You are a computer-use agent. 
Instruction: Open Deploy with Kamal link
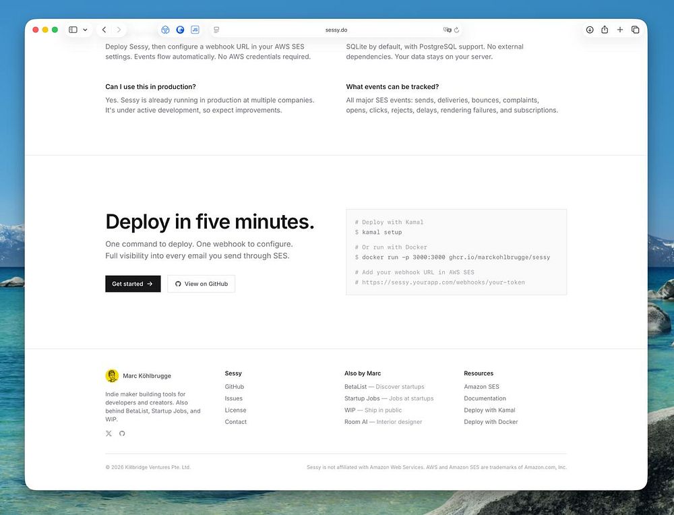coord(489,410)
